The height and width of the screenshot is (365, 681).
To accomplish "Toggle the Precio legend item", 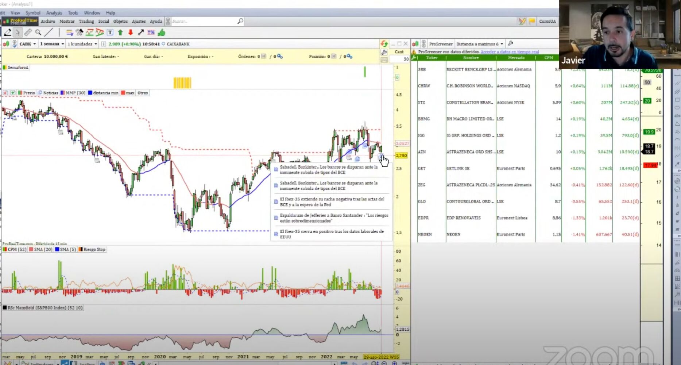I will [x=26, y=93].
